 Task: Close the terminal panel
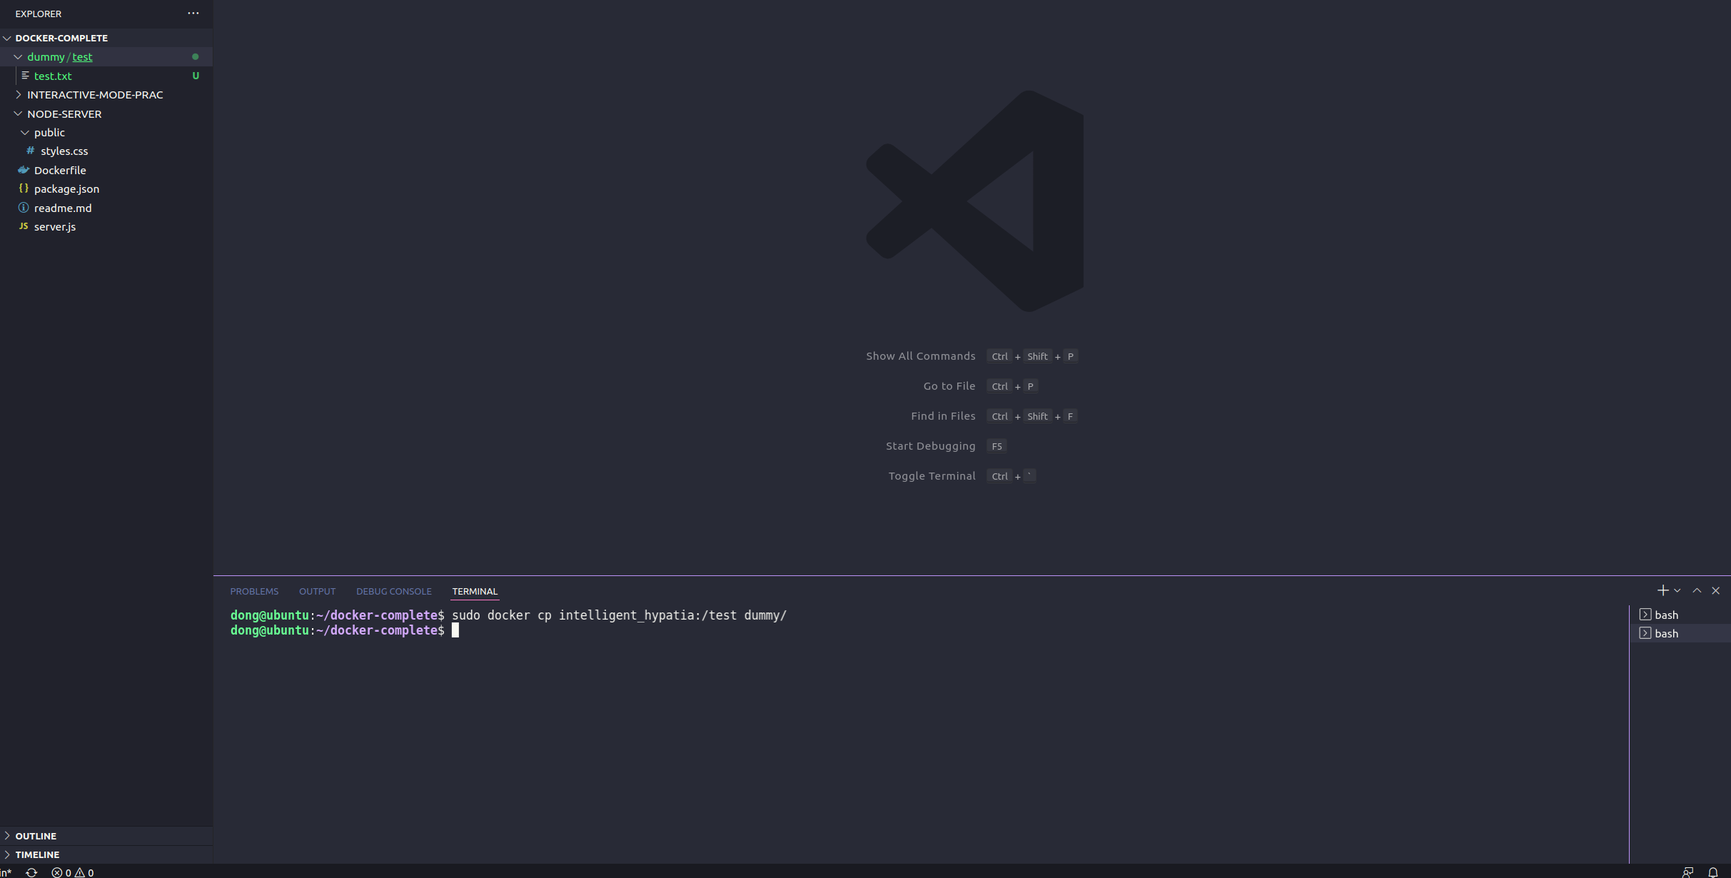(1716, 590)
